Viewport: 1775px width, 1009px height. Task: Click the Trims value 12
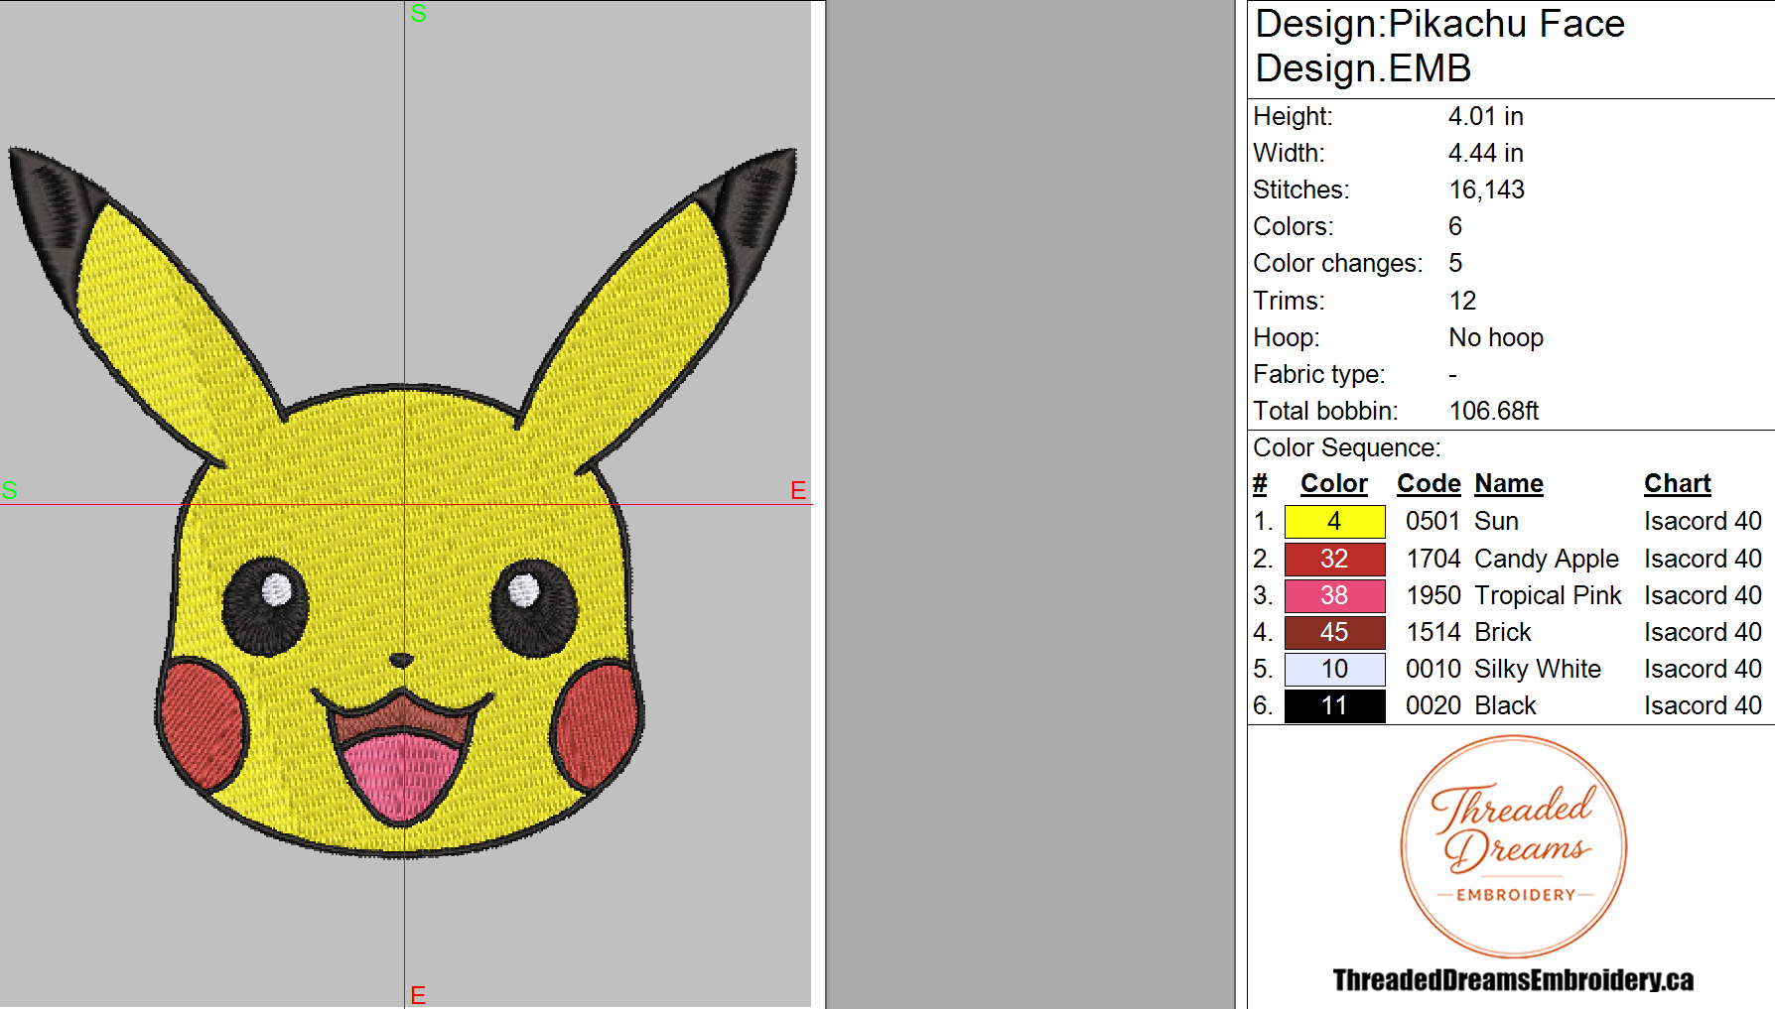[x=1462, y=301]
